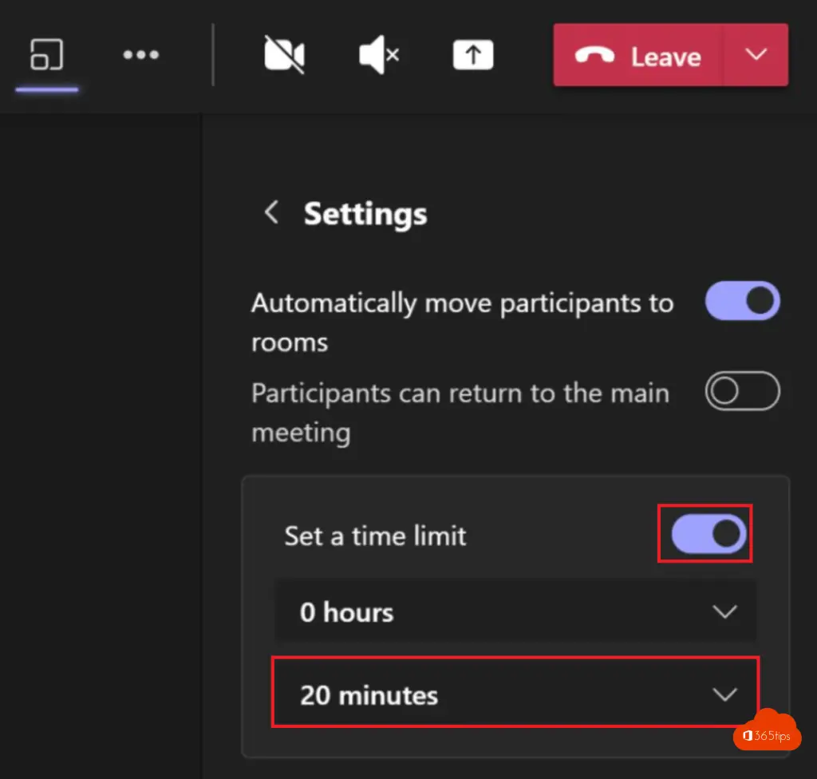Go back using arrow beside Settings
The width and height of the screenshot is (817, 779).
272,213
